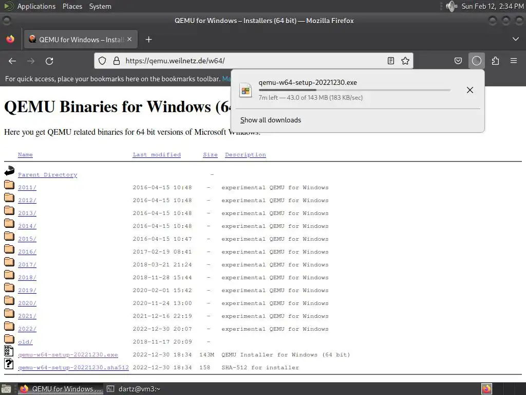Sort listing by Name column

(x=25, y=154)
